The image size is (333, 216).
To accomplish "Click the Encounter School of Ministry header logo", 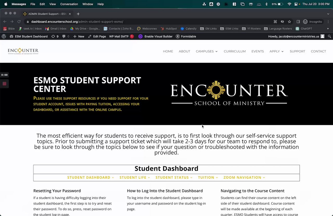I will point(23,51).
